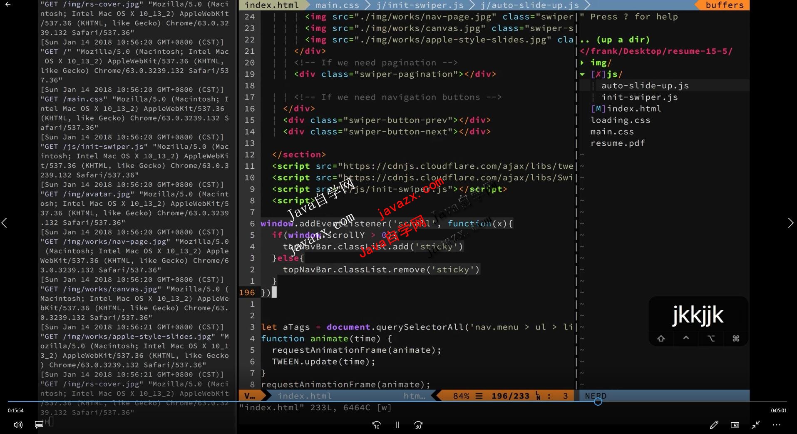This screenshot has height=434, width=797.
Task: Open the pencil edit tool
Action: pos(714,425)
